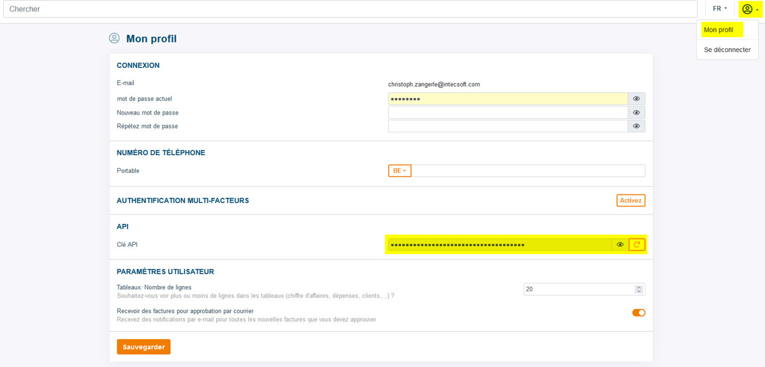Click the caret next to user icon

pos(757,10)
